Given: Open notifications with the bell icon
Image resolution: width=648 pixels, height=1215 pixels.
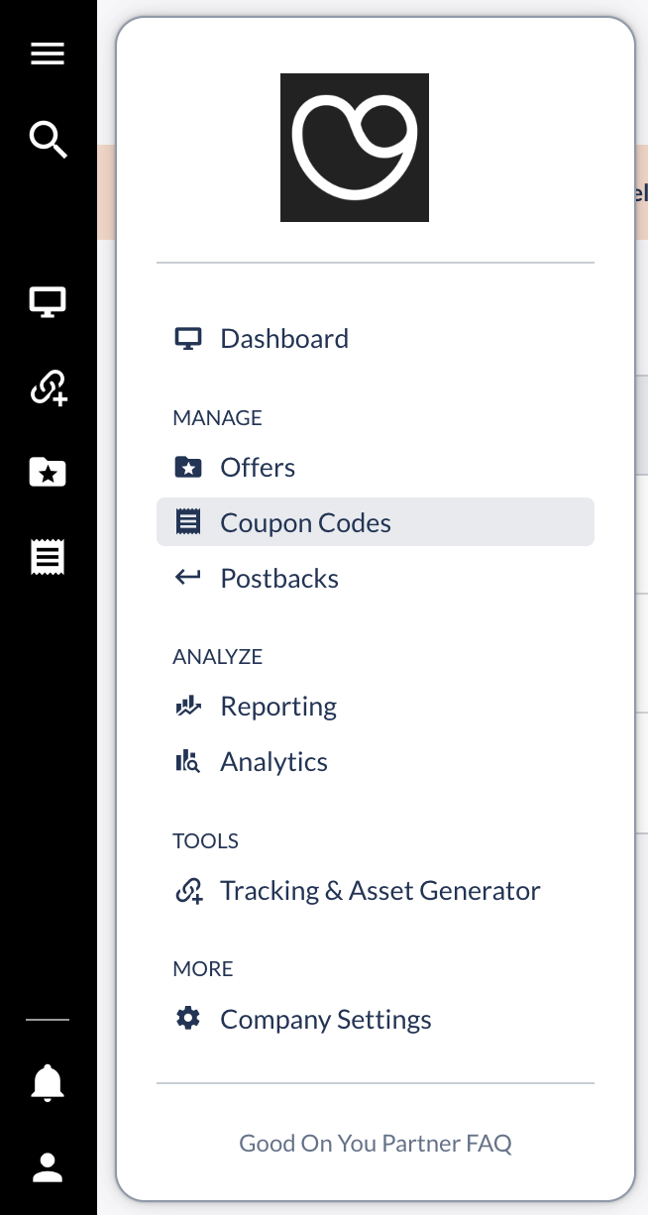Looking at the screenshot, I should 48,1082.
